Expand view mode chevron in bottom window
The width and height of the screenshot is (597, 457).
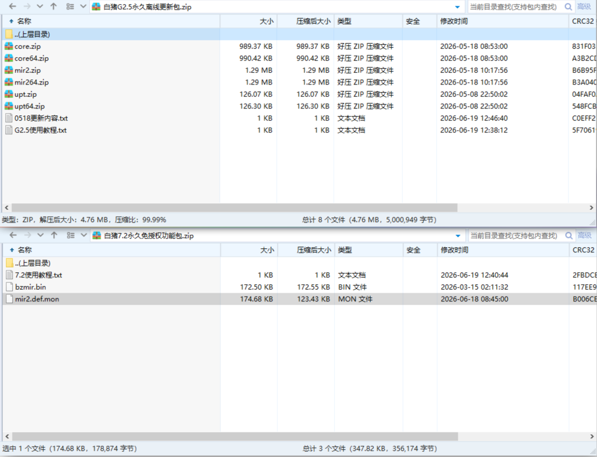point(84,235)
